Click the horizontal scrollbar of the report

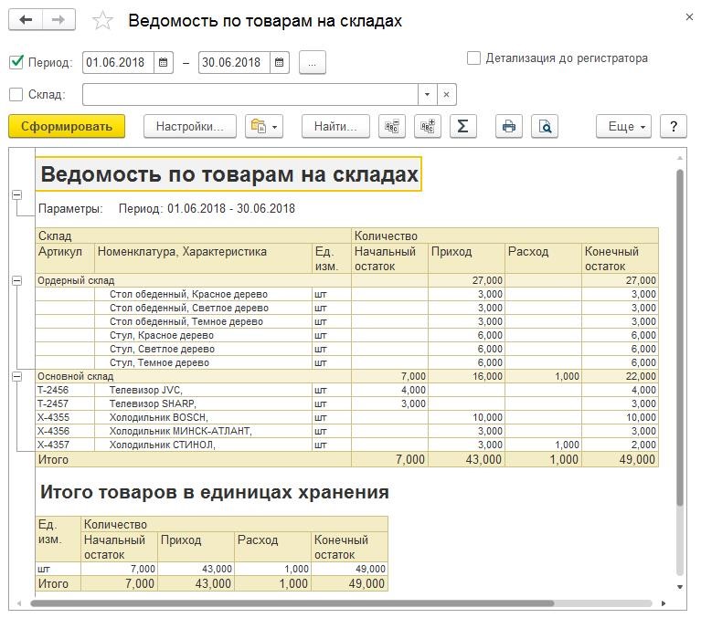[x=292, y=603]
